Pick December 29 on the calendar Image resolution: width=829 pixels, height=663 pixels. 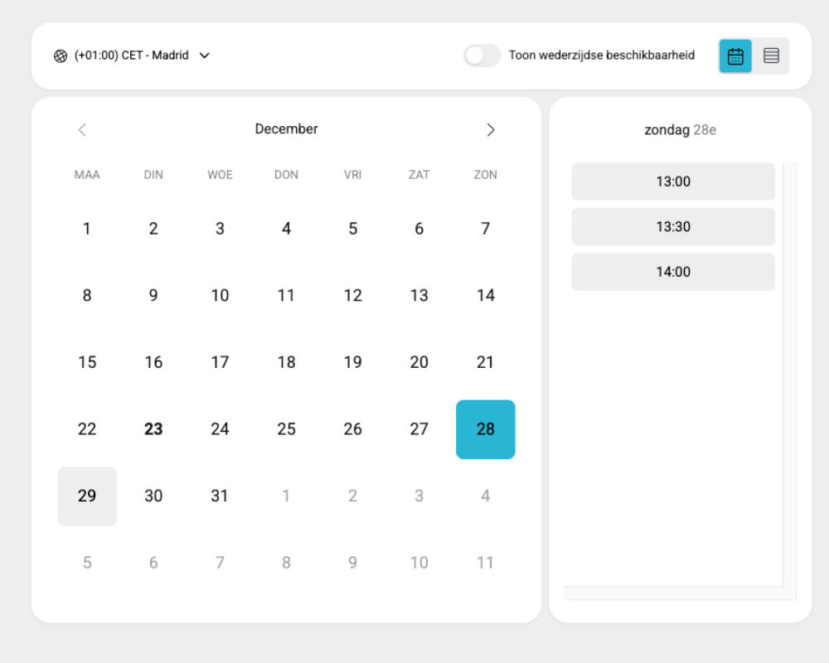pos(87,496)
